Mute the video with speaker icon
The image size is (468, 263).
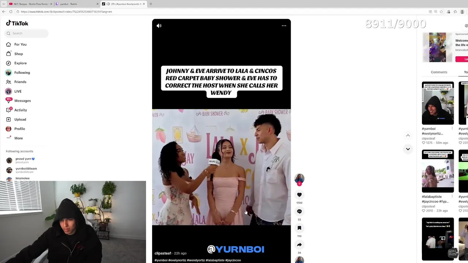coord(159,26)
